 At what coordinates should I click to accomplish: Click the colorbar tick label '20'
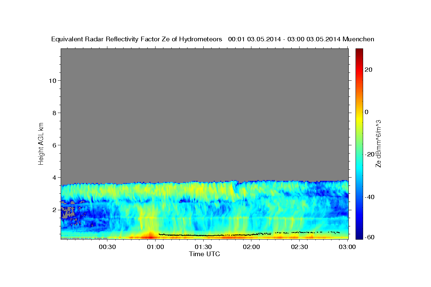[368, 70]
